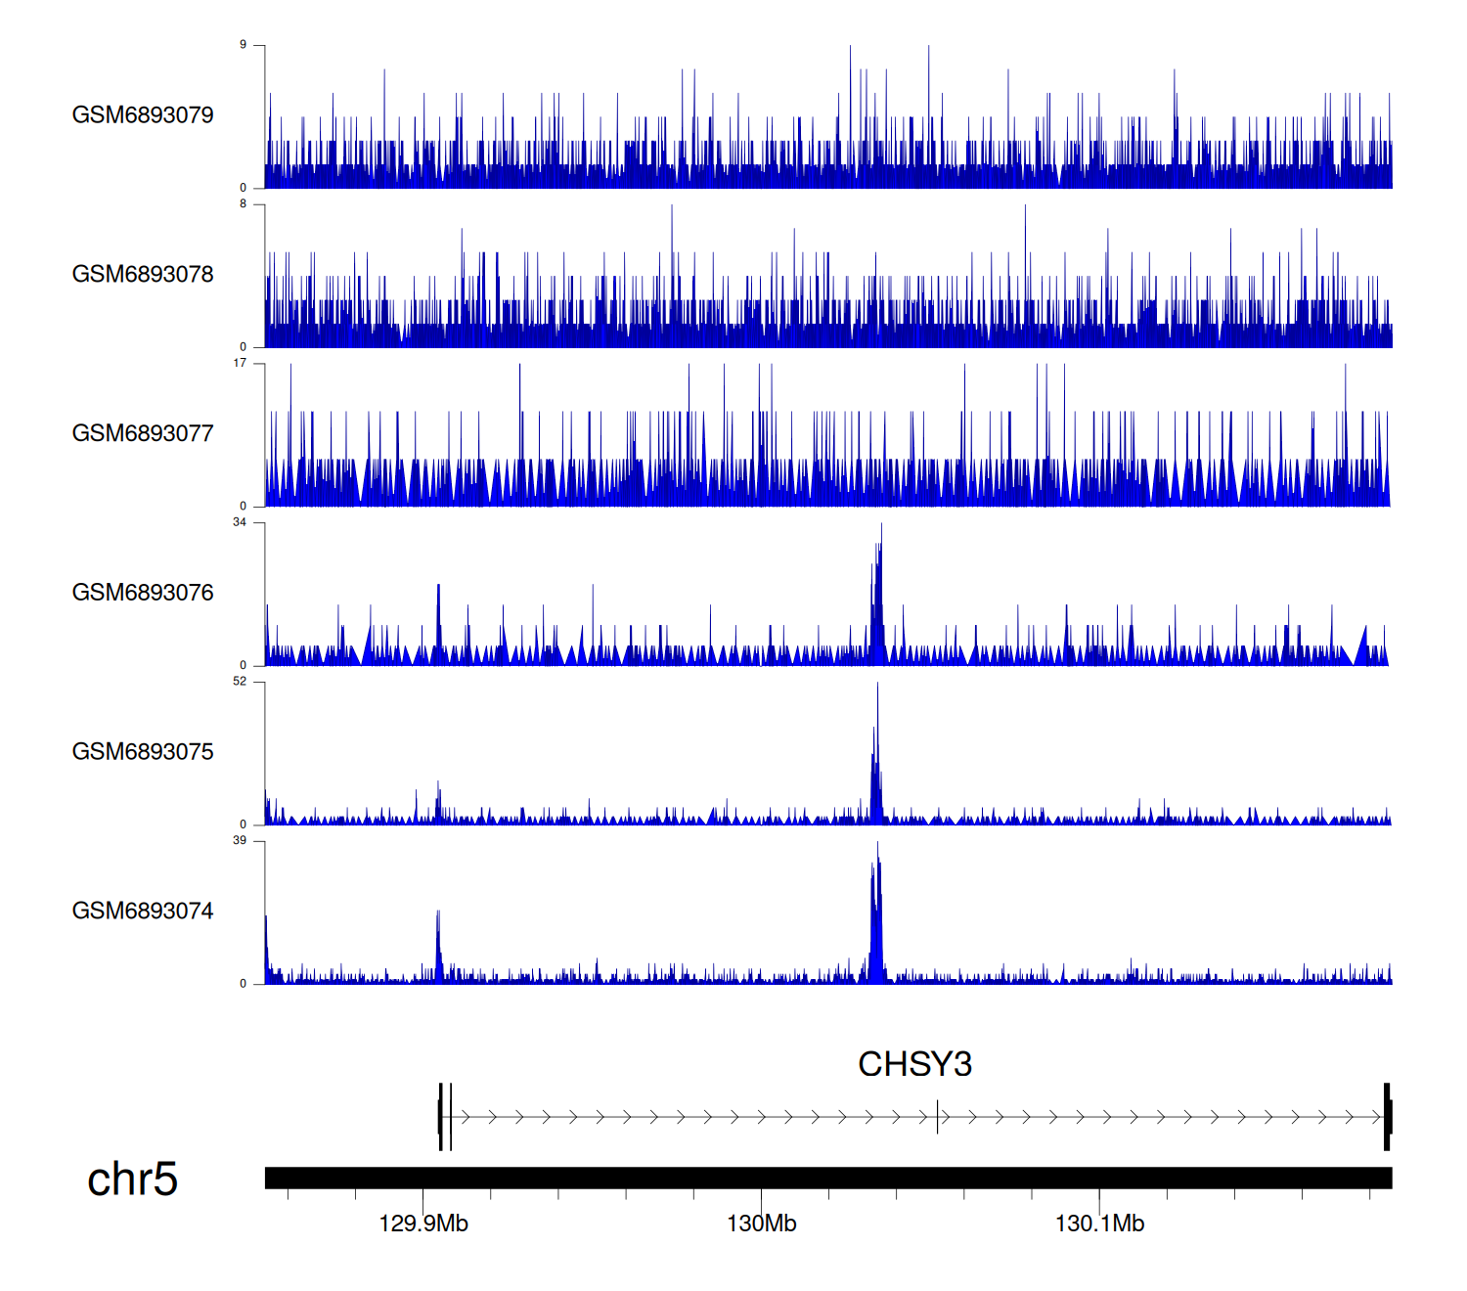The height and width of the screenshot is (1291, 1467).
Task: Select the middle exon mark on CHSY3
Action: (937, 1116)
